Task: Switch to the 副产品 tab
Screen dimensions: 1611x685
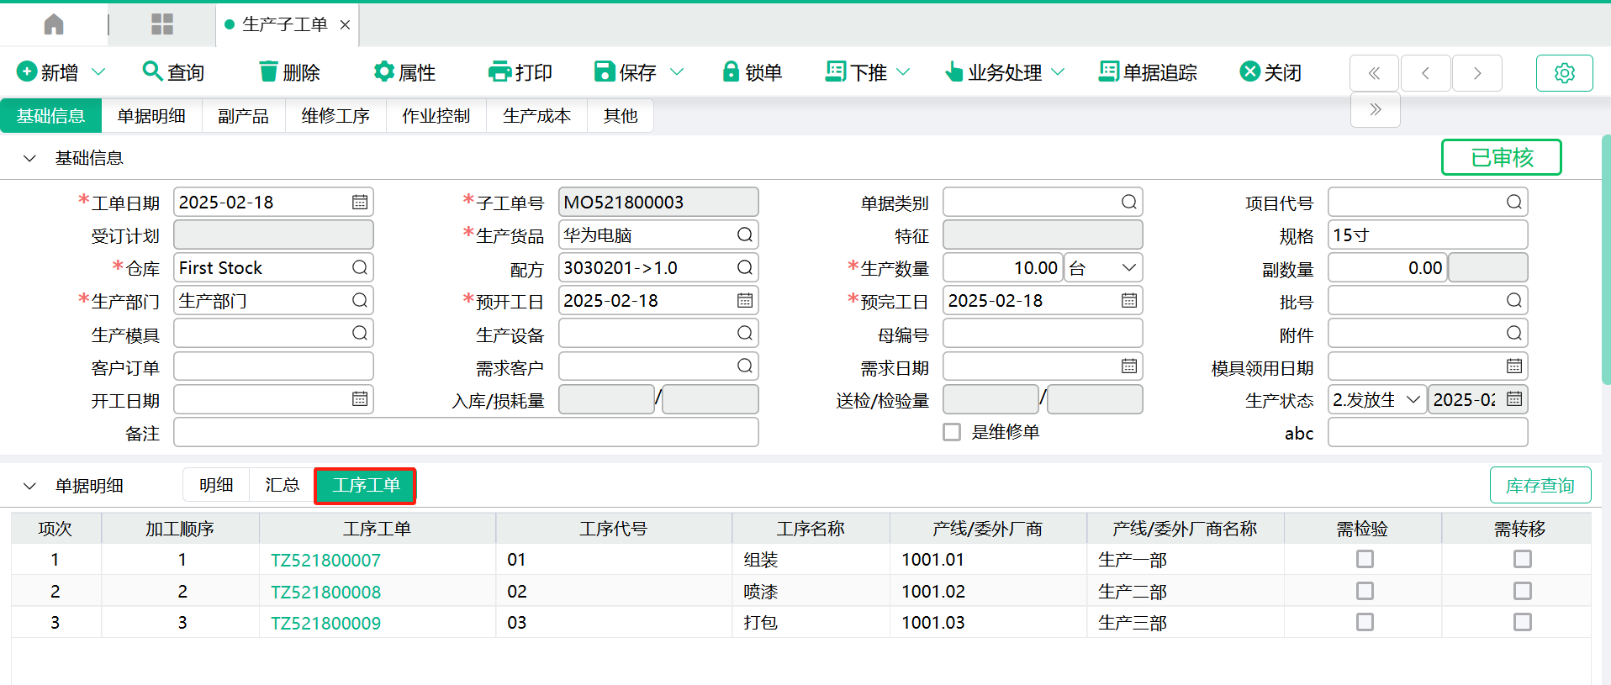Action: click(243, 116)
